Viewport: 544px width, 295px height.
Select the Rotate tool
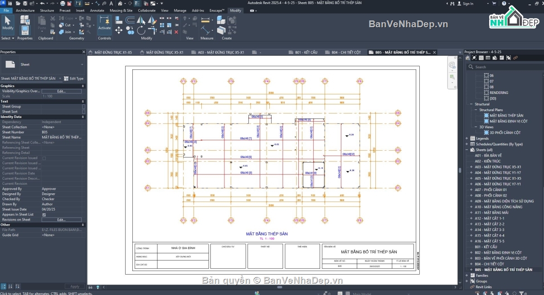coord(141,30)
